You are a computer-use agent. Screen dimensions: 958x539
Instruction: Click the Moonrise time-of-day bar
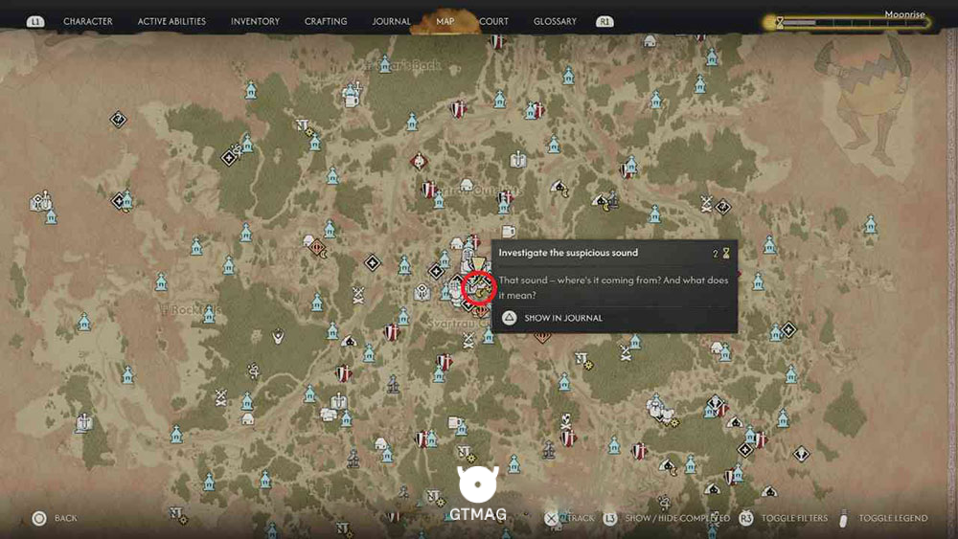[x=847, y=23]
